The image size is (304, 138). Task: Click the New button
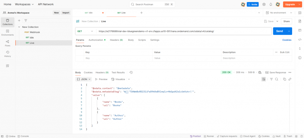[56, 13]
